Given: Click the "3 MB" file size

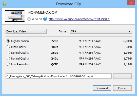Looking at the screenshot, I should 129,47.
